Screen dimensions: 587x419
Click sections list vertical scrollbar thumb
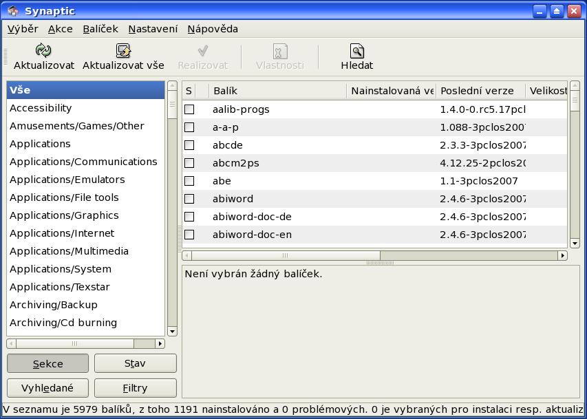172,105
